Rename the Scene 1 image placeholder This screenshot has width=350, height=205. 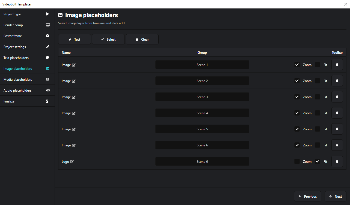tap(74, 65)
